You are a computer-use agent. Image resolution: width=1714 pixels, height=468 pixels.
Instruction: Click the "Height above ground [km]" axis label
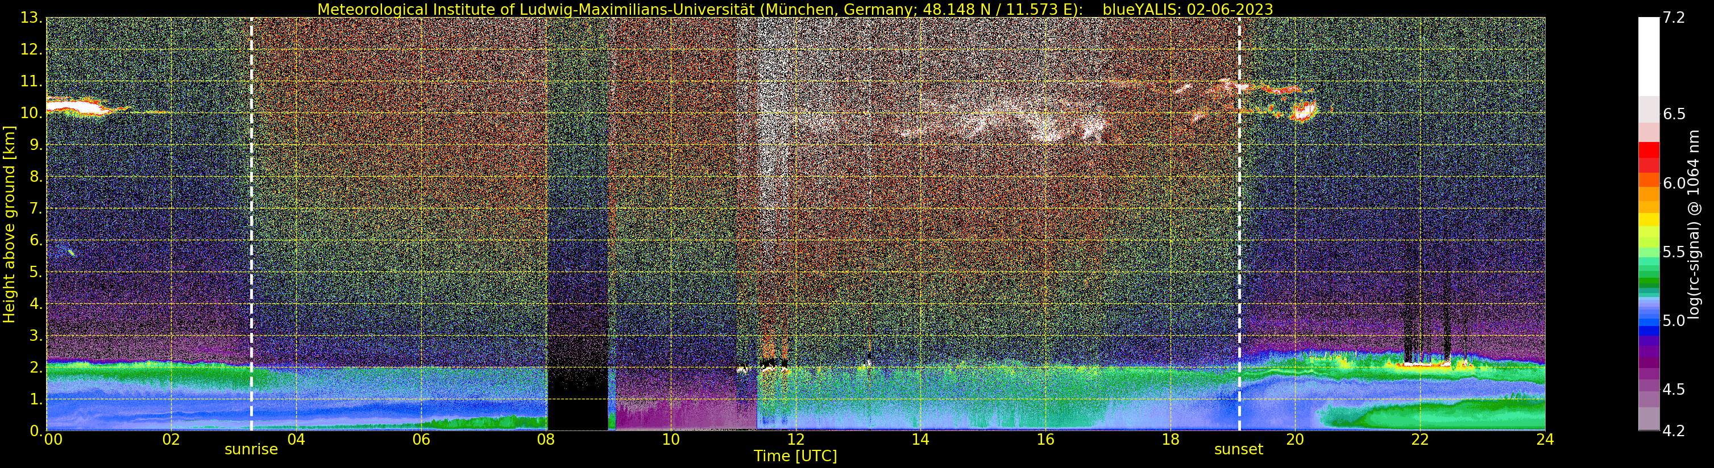click(9, 224)
